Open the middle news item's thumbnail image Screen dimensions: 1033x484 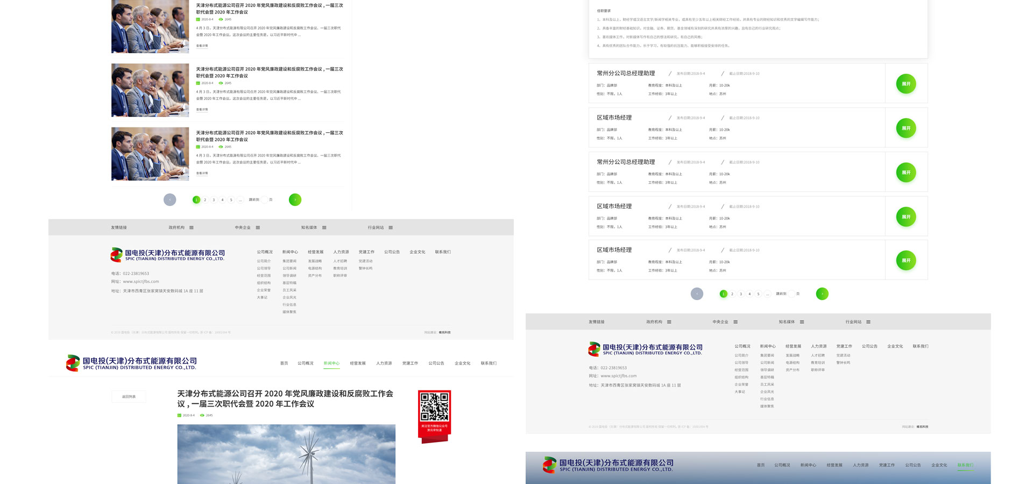(150, 90)
